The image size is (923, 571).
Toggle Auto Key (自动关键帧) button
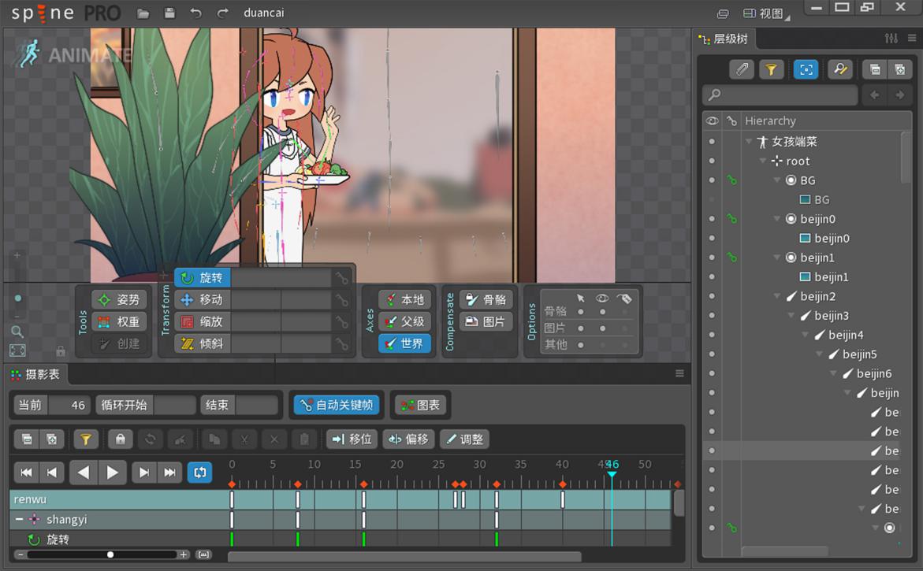point(337,406)
